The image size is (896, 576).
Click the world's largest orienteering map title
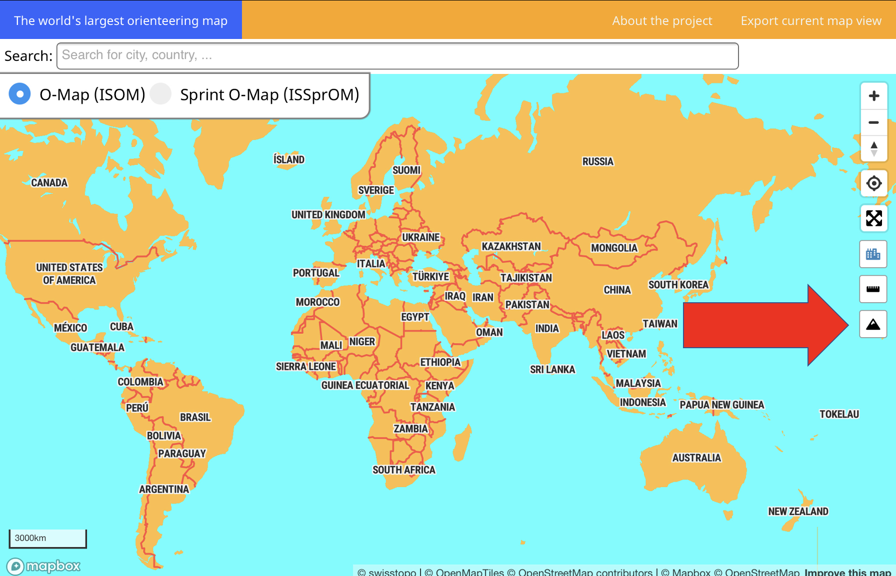click(120, 20)
